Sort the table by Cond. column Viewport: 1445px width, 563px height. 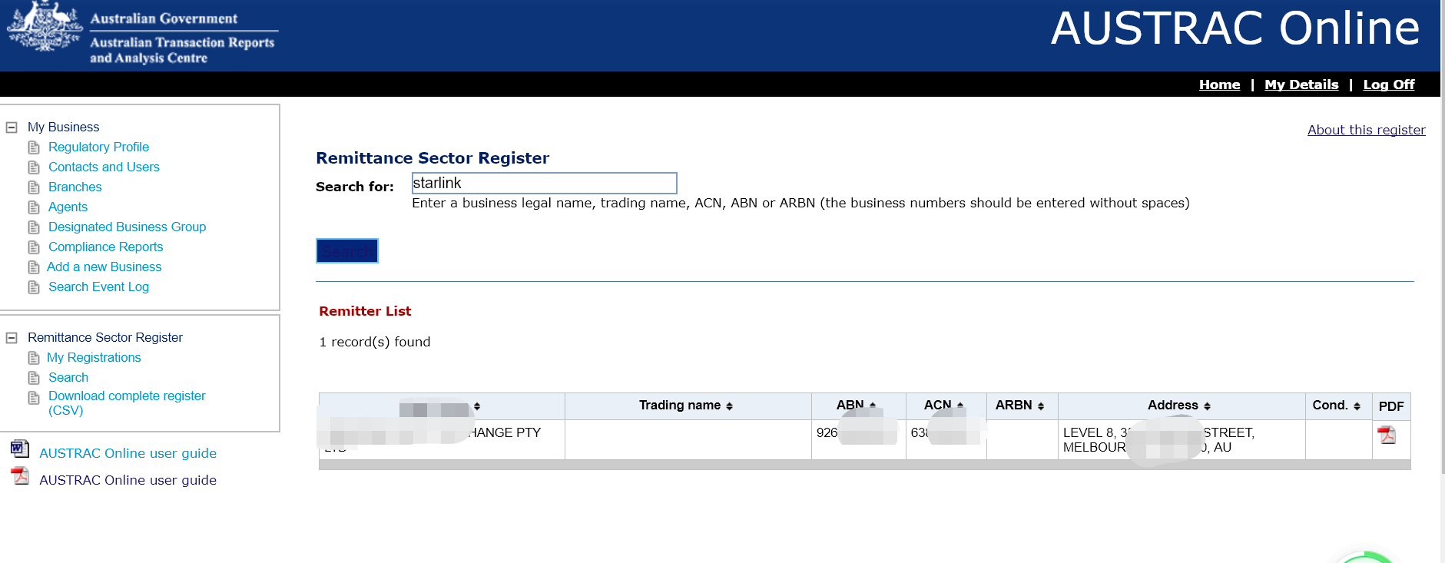tap(1336, 406)
